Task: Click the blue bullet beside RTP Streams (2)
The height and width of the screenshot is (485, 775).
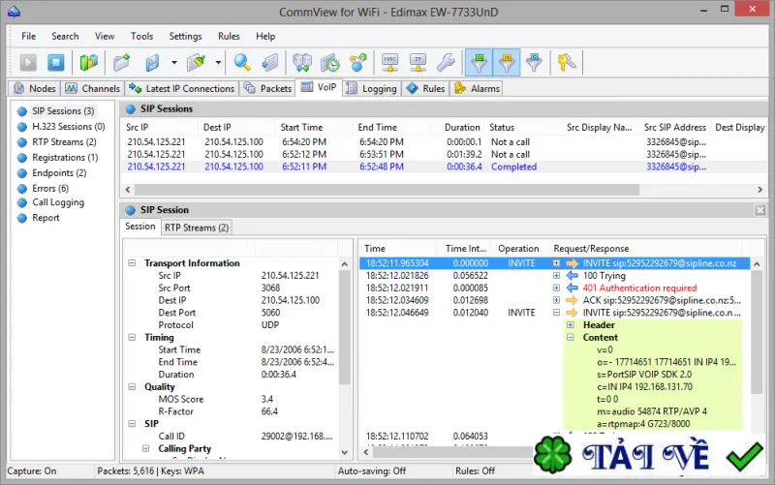Action: 21,142
